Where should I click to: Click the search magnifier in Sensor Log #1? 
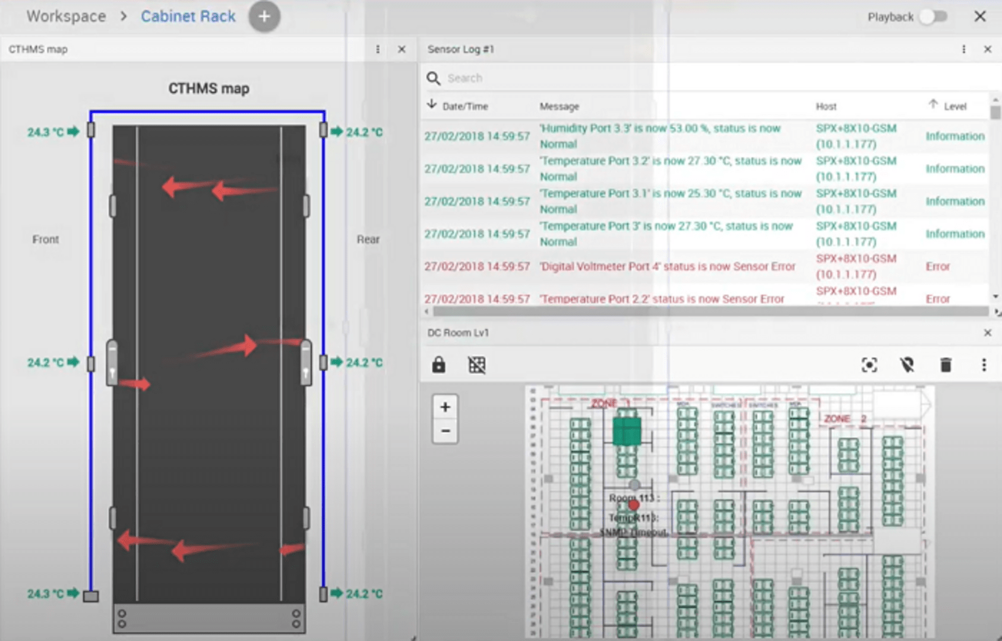click(x=432, y=78)
